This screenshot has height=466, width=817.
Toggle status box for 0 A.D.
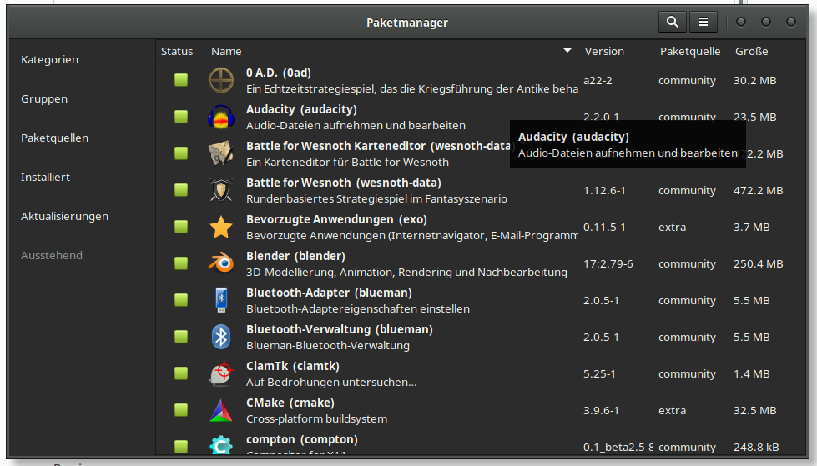[x=181, y=80]
